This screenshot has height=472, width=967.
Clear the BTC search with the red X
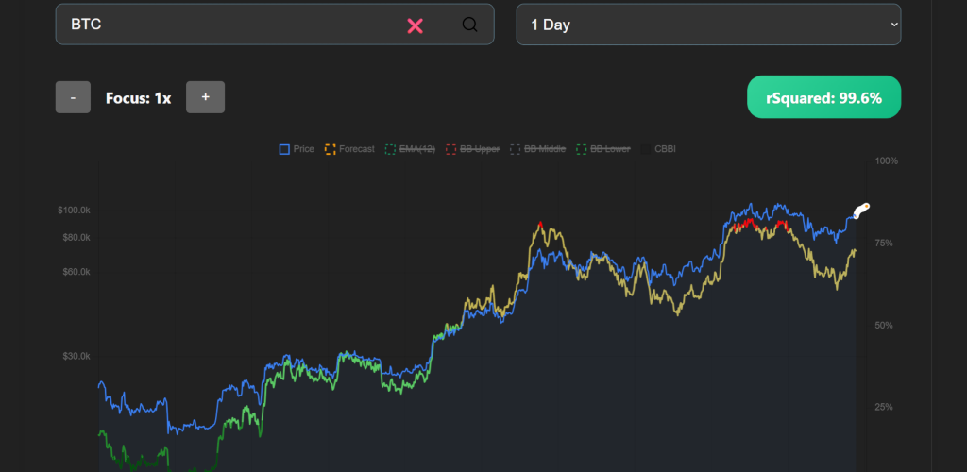416,25
